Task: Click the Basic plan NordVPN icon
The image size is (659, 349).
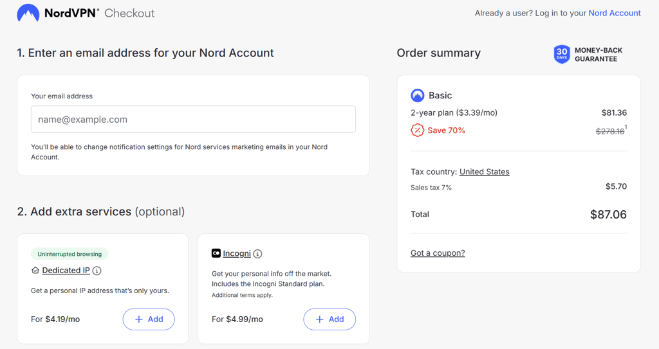Action: [417, 95]
